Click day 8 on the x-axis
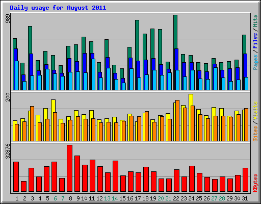 point(70,198)
